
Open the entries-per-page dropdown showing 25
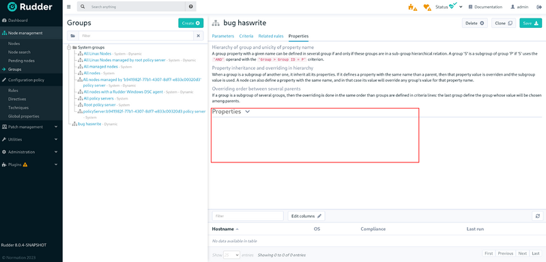[x=231, y=254]
